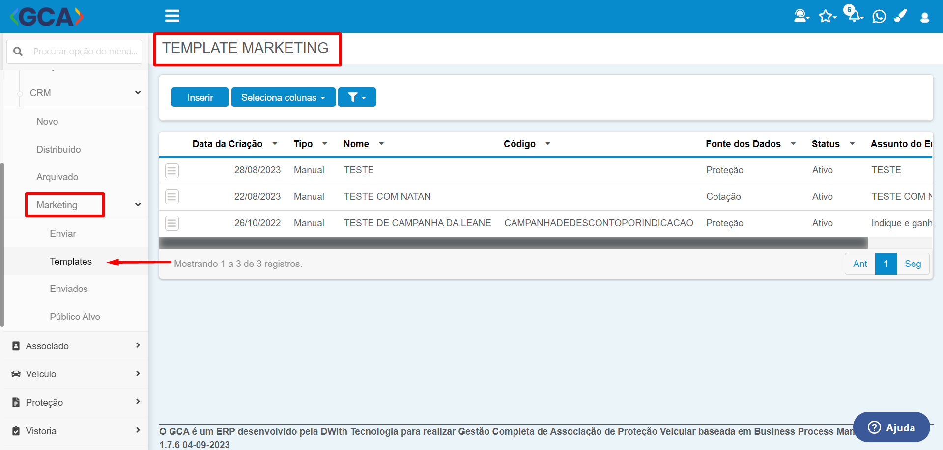Click the paintbrush theme icon
Screen dimensions: 943x450
(x=900, y=16)
